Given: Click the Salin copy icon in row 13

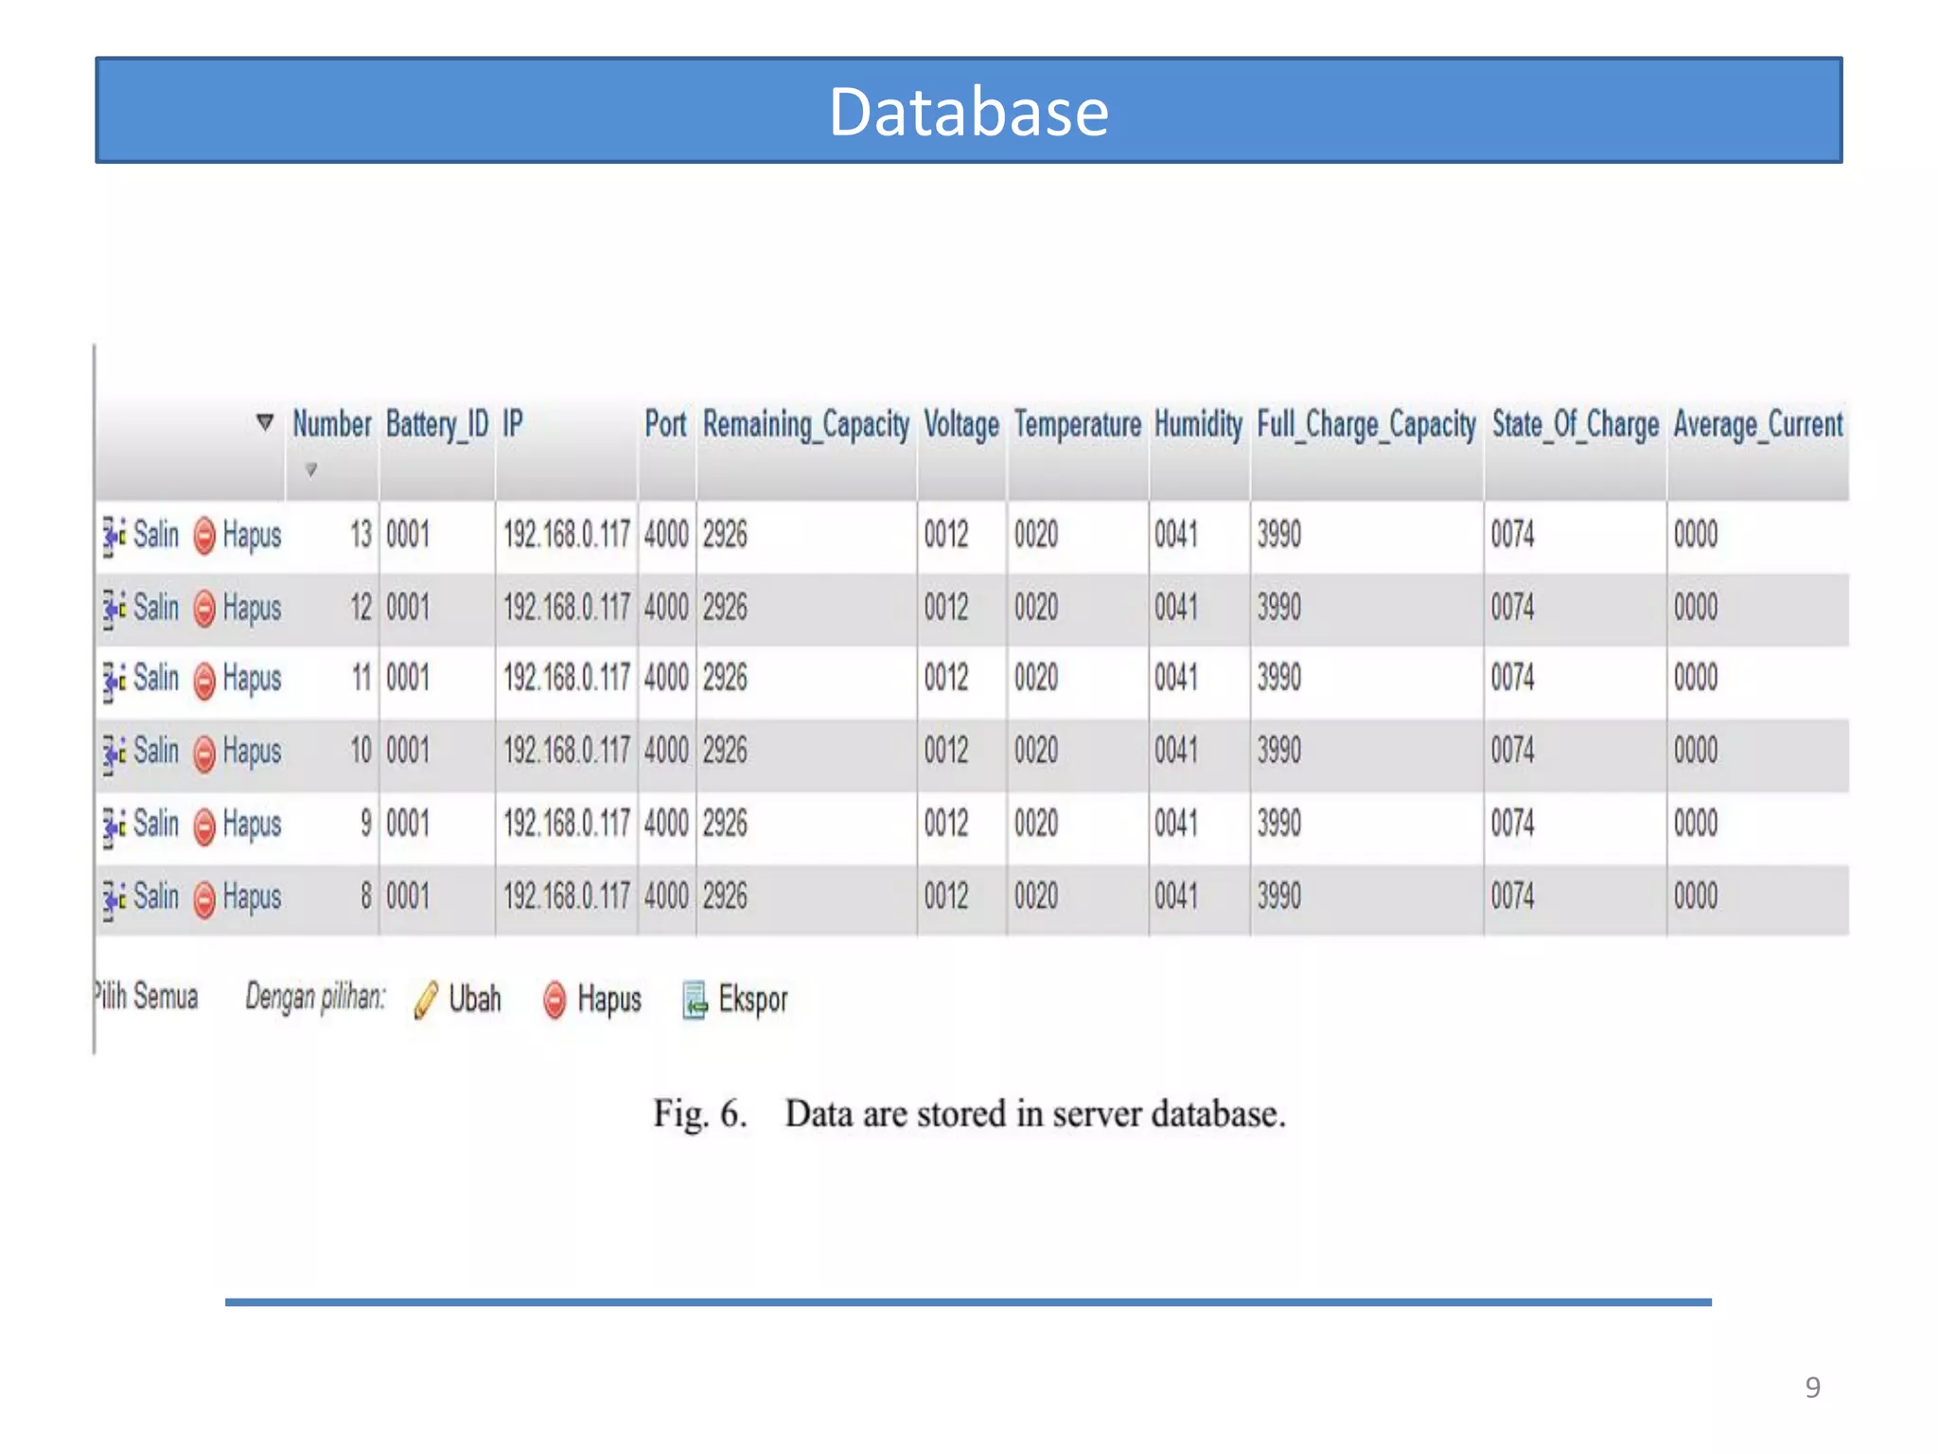Looking at the screenshot, I should coord(114,537).
